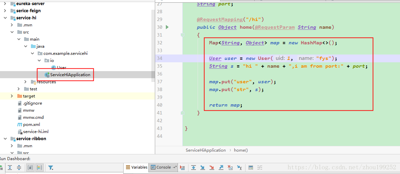This screenshot has height=174, width=400.
Task: Toggle group by type button in Run Dashboard
Action: [30, 167]
